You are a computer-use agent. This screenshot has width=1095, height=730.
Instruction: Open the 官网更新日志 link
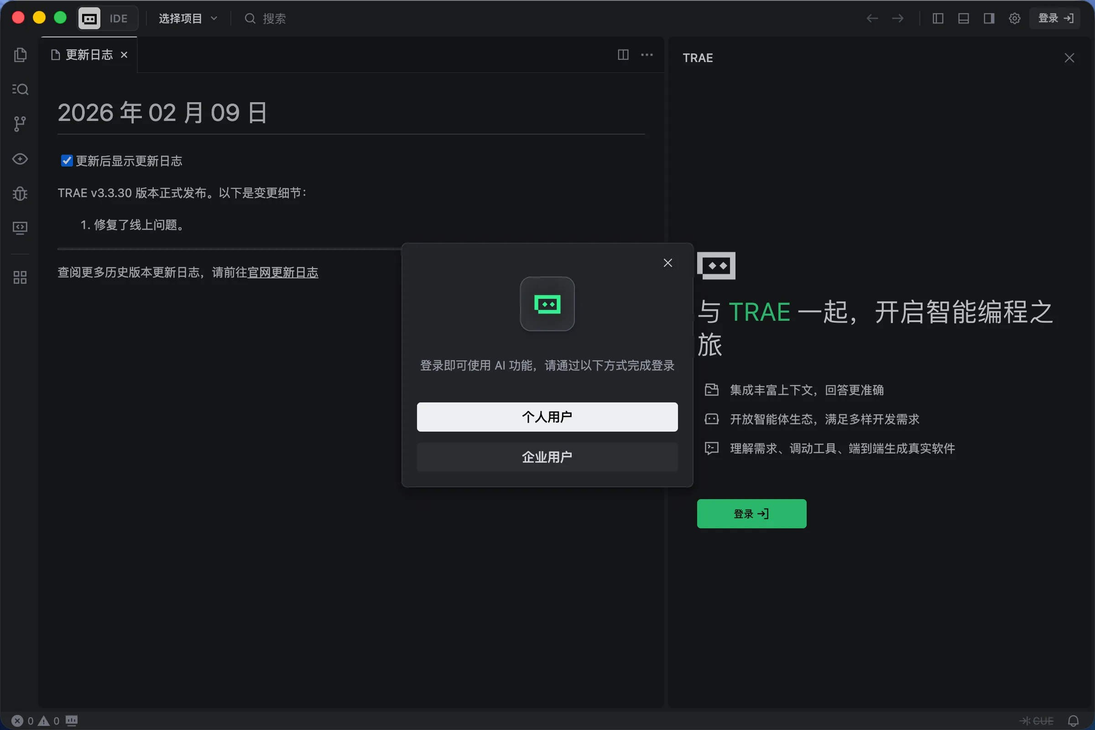click(282, 272)
